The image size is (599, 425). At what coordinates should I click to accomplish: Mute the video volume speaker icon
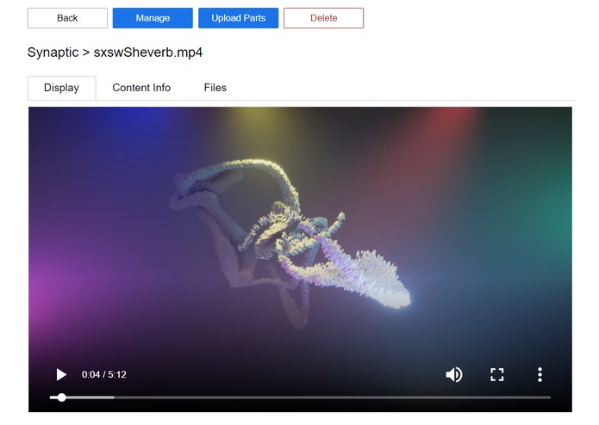(454, 374)
